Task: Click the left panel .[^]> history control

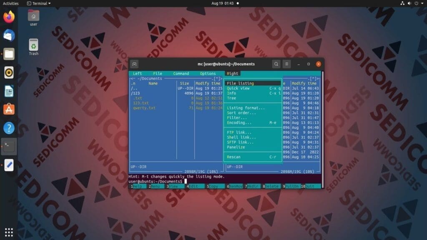Action: coord(217,79)
